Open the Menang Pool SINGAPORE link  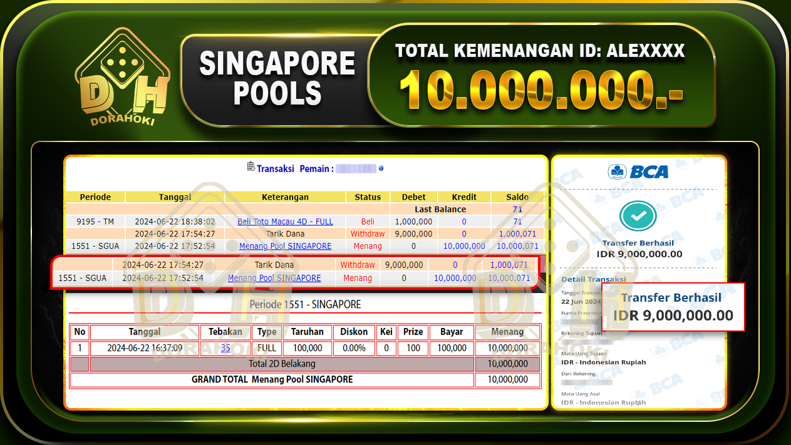285,246
